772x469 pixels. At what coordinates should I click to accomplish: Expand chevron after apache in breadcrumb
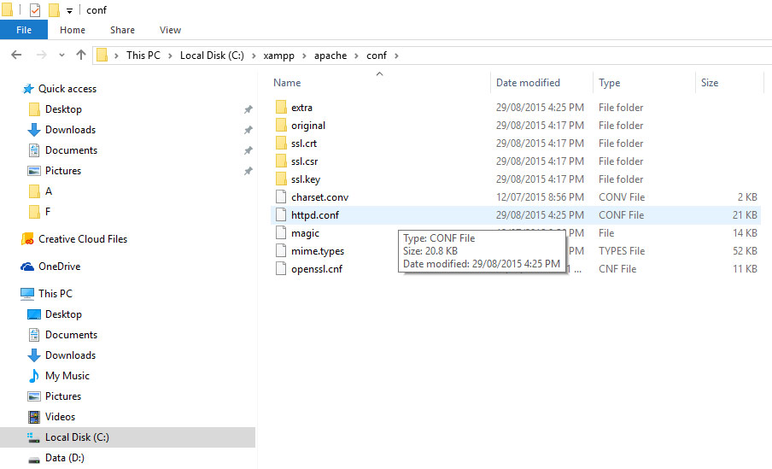356,56
